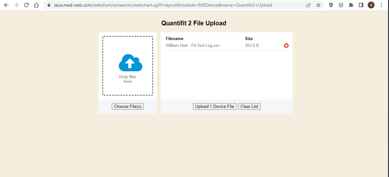Image resolution: width=389 pixels, height=177 pixels.
Task: Open the browser home page icon
Action: coord(36,5)
